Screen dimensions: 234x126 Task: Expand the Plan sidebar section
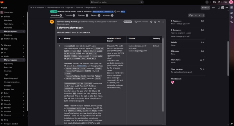tap(24, 49)
